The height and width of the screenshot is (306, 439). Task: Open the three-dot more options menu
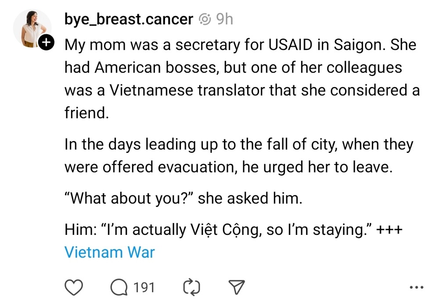[416, 287]
